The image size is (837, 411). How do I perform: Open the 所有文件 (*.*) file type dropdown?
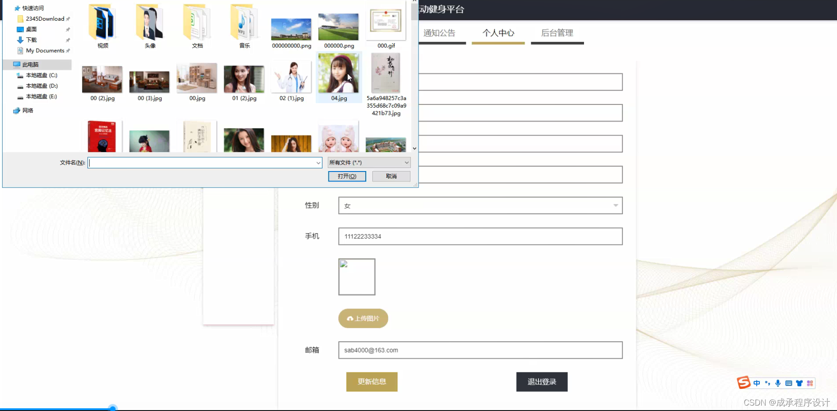point(368,163)
